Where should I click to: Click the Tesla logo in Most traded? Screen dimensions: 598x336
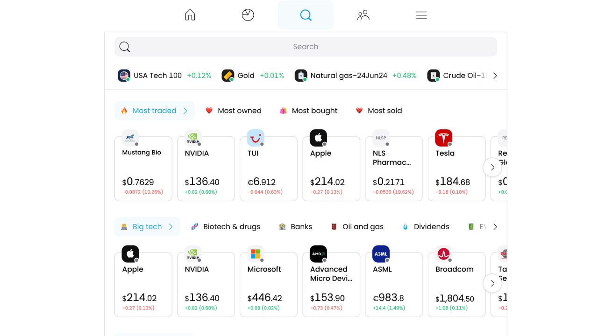click(443, 138)
